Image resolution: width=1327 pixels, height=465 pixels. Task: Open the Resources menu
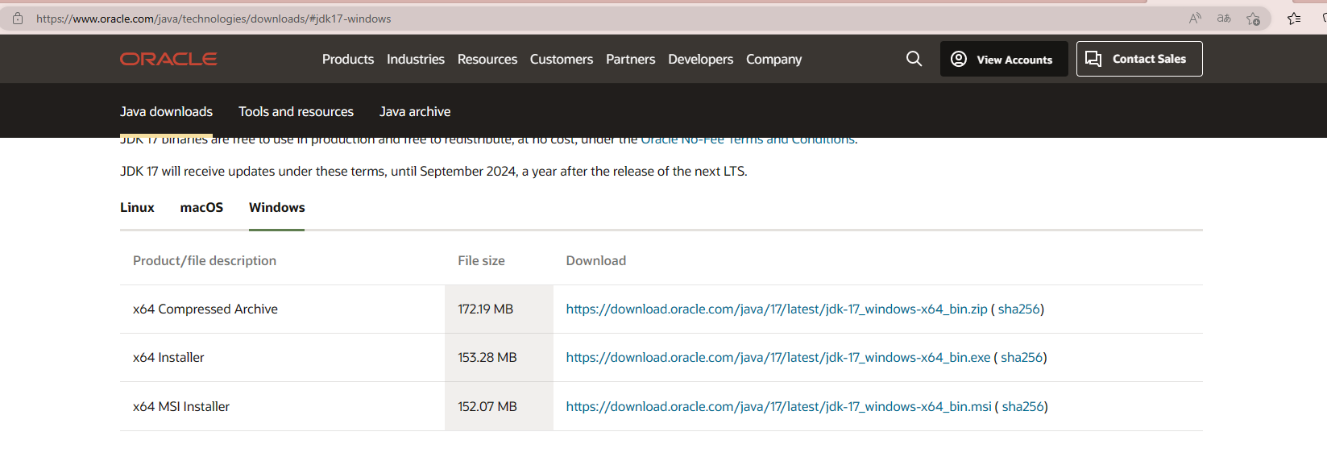coord(487,59)
